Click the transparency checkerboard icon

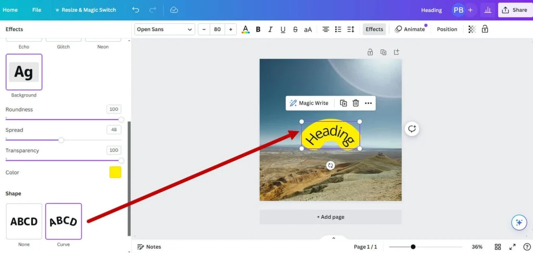coord(472,29)
